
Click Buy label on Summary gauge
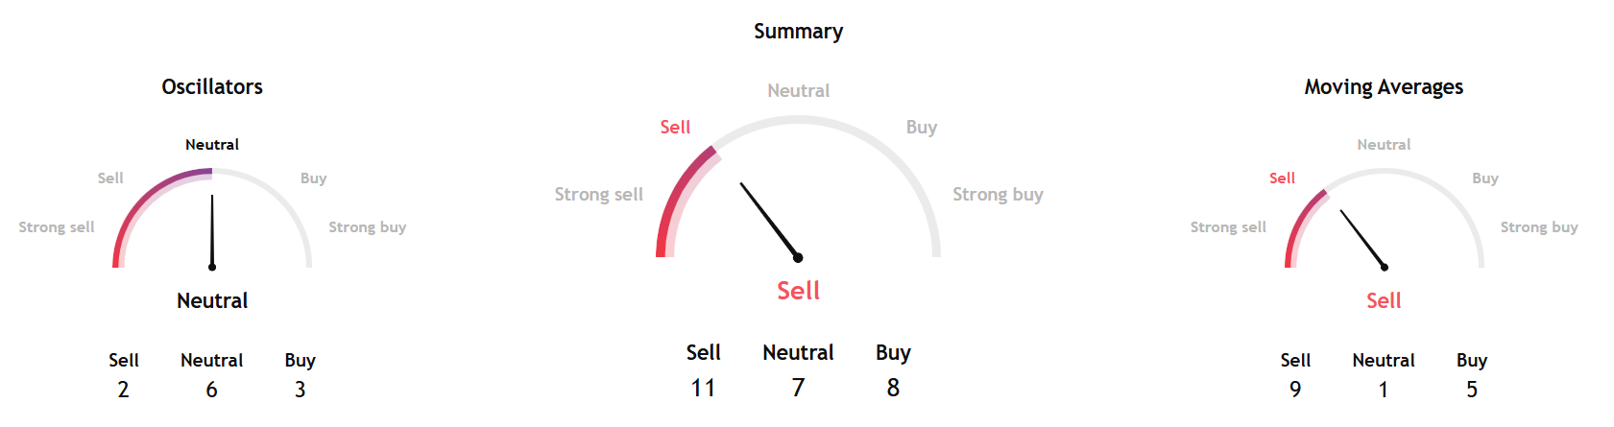(x=922, y=128)
